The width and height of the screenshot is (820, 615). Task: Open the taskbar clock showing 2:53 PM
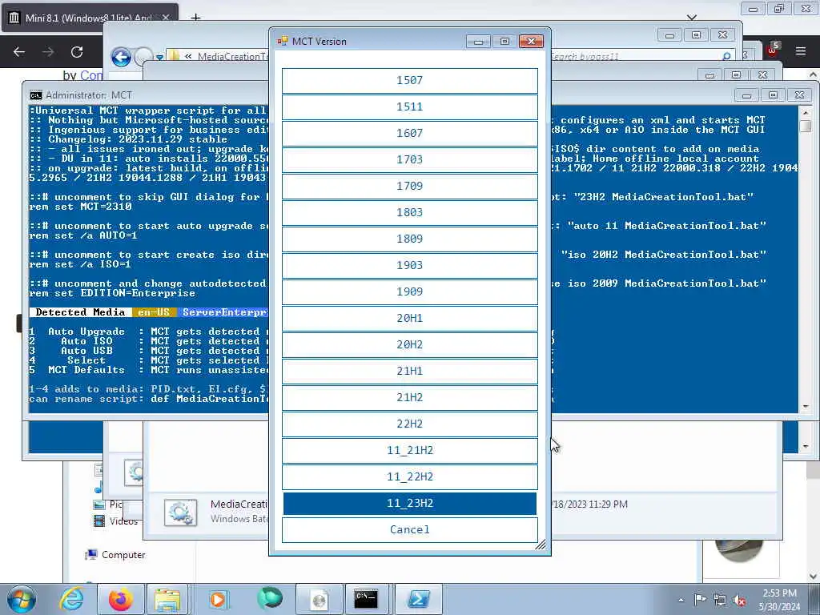click(x=779, y=600)
